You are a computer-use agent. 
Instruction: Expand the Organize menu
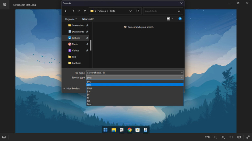pyautogui.click(x=71, y=19)
